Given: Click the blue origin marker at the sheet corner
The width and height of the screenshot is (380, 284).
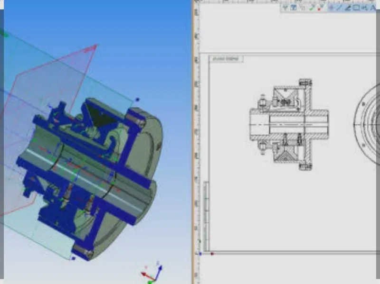Looking at the screenshot, I should coord(200,254).
